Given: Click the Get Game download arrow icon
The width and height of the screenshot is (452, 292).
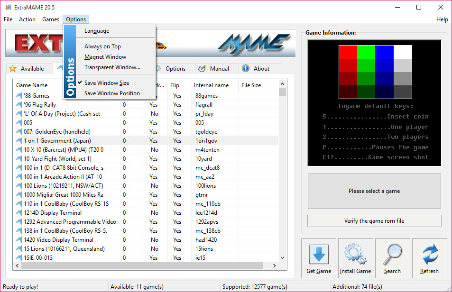Looking at the screenshot, I should click(x=319, y=254).
